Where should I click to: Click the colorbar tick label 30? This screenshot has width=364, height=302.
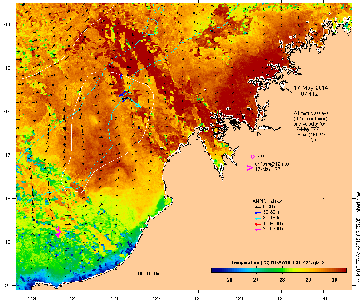coord(334,280)
